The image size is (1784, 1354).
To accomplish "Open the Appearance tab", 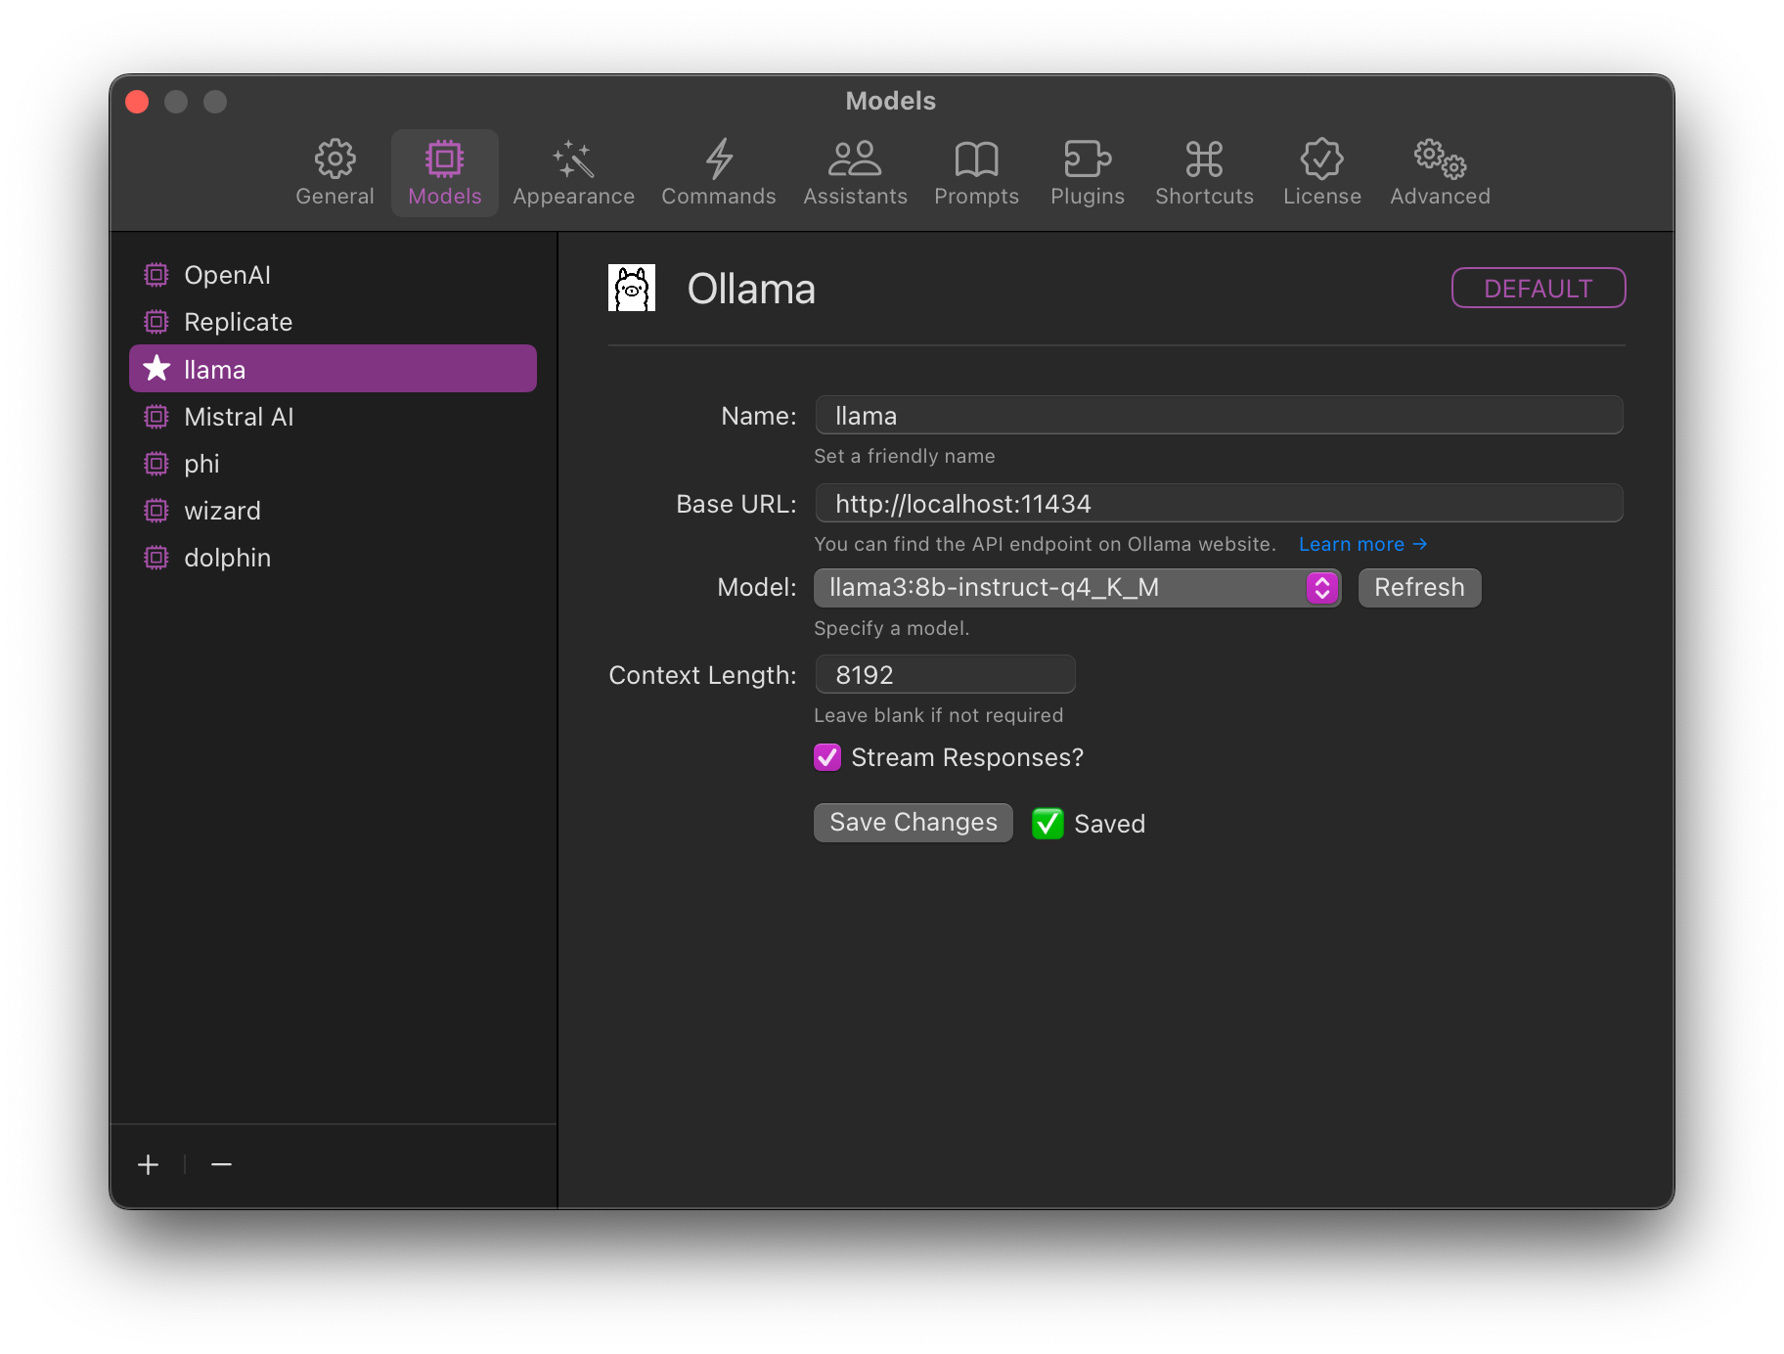I will (x=573, y=173).
